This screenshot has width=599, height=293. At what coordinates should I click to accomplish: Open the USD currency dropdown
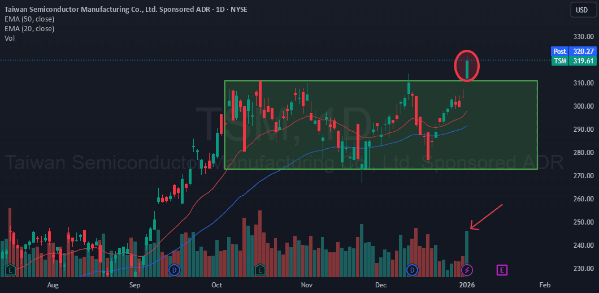[x=581, y=10]
